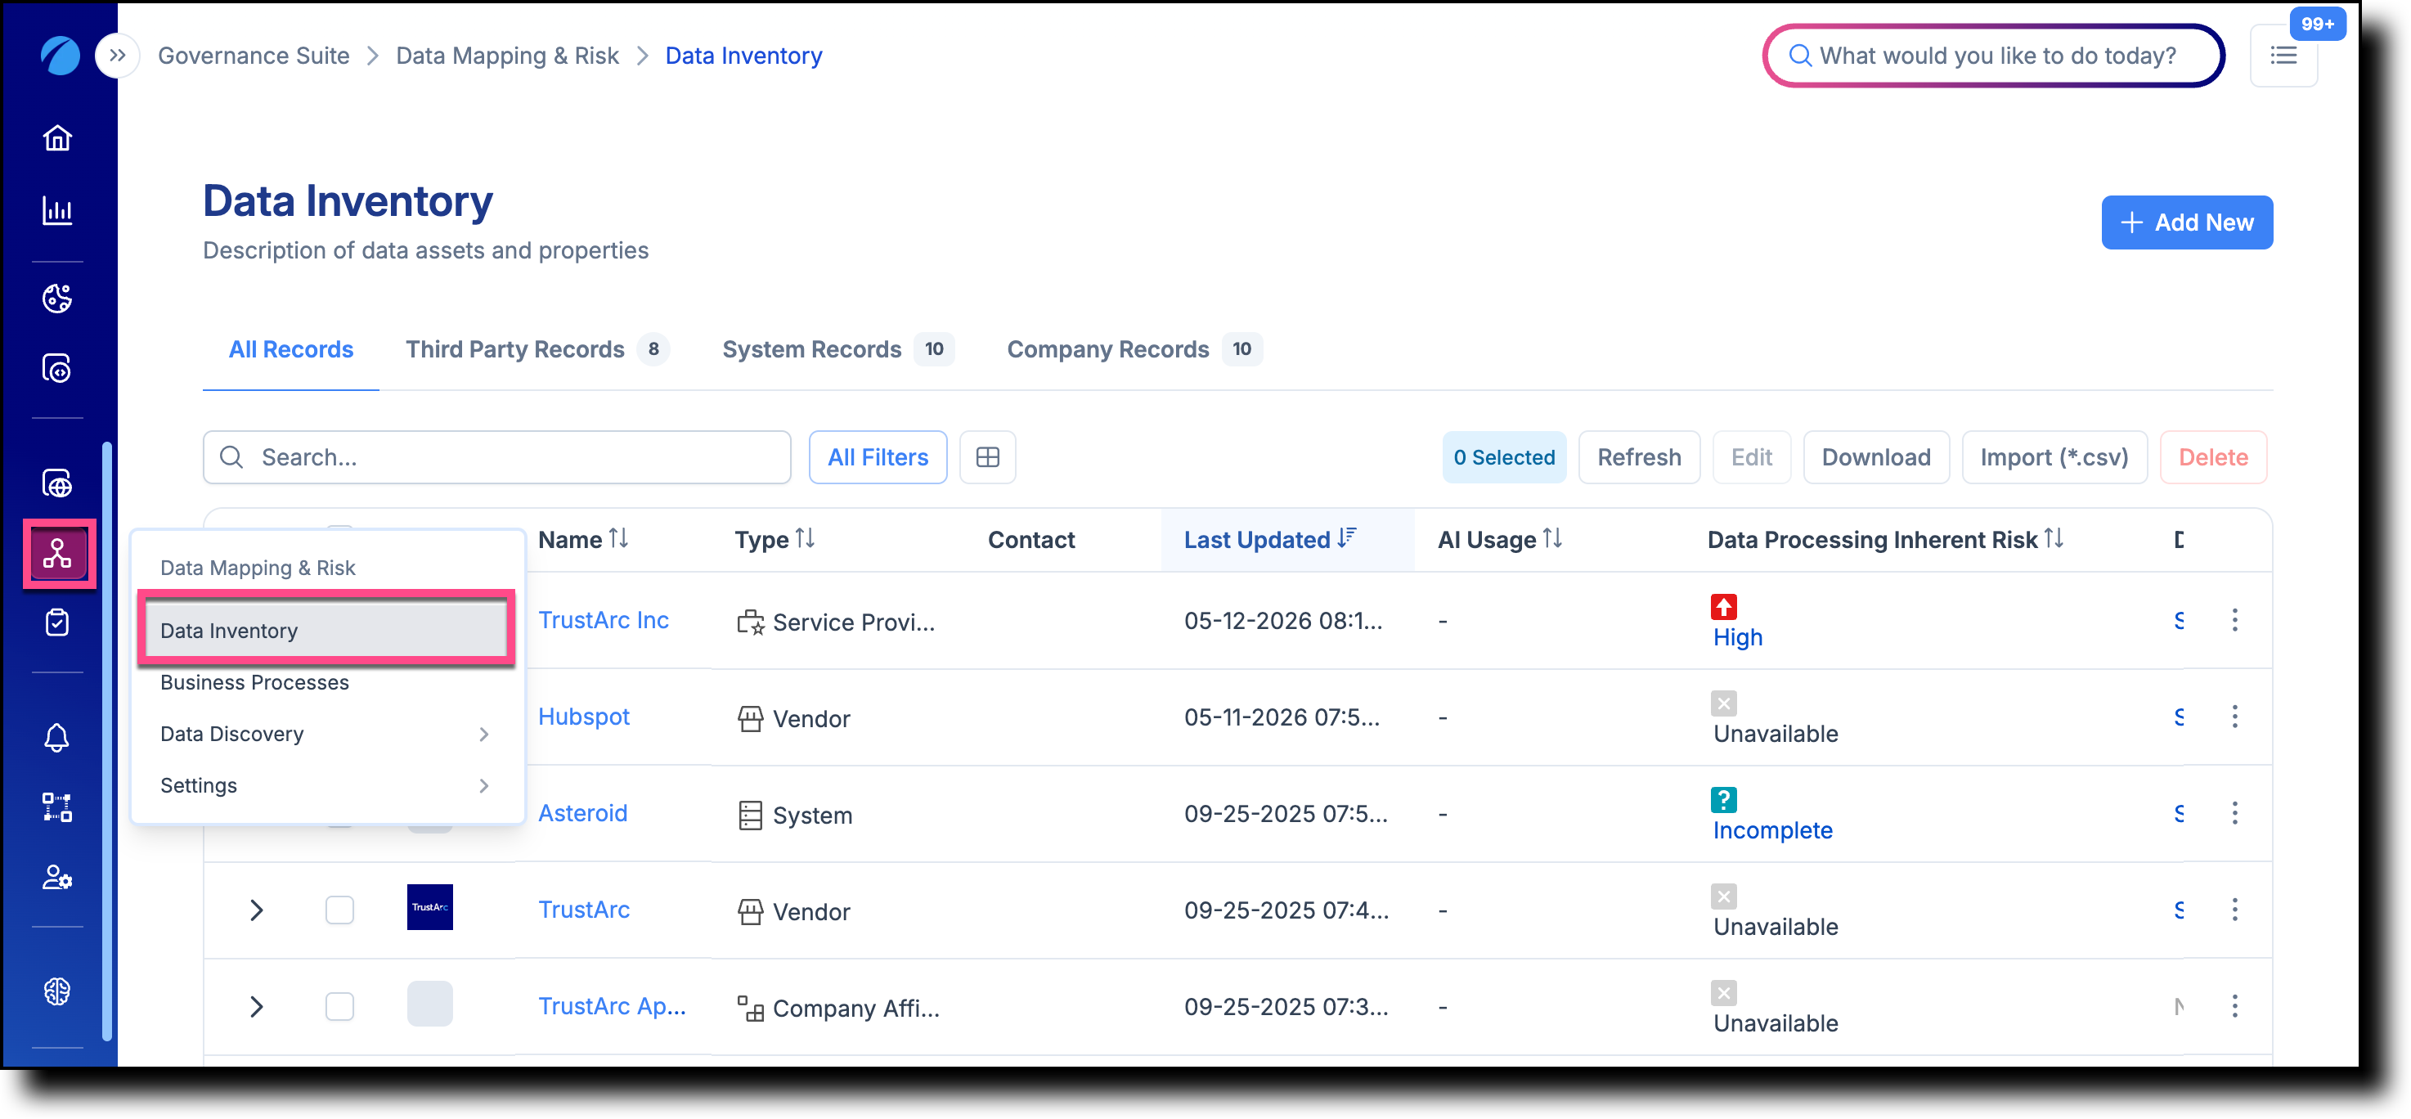Click the Add New button

click(2186, 222)
